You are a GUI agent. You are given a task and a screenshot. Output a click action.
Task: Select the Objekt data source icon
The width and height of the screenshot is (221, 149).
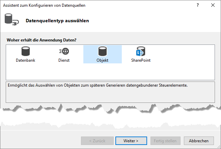103,51
